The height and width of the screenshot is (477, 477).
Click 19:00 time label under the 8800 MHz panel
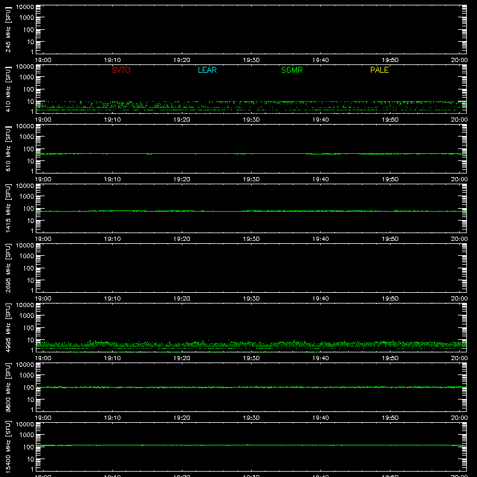43,418
